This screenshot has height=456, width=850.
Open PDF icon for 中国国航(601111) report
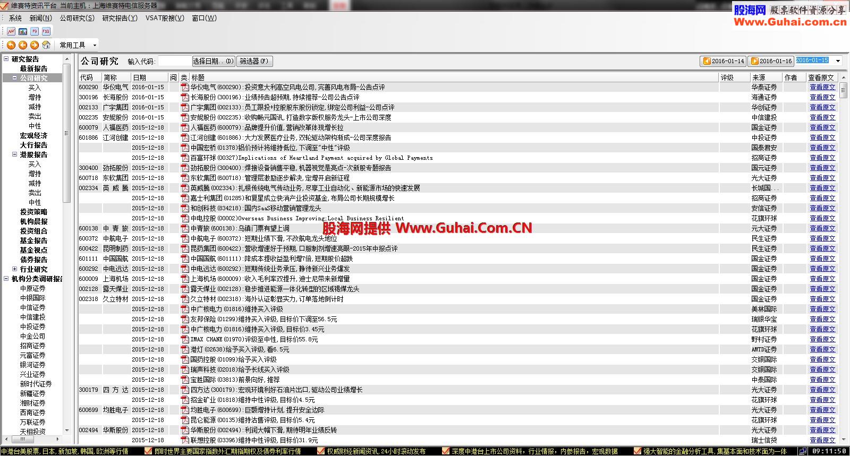(x=185, y=259)
